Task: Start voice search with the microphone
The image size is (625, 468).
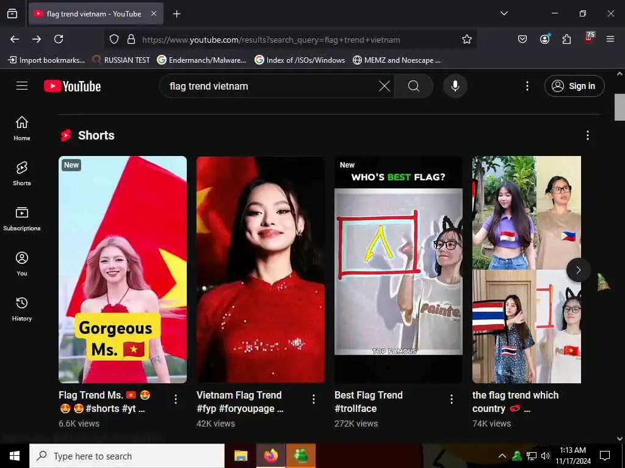Action: pos(455,86)
